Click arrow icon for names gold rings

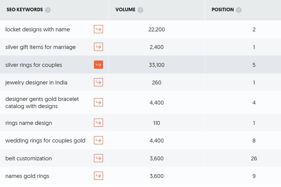click(98, 176)
